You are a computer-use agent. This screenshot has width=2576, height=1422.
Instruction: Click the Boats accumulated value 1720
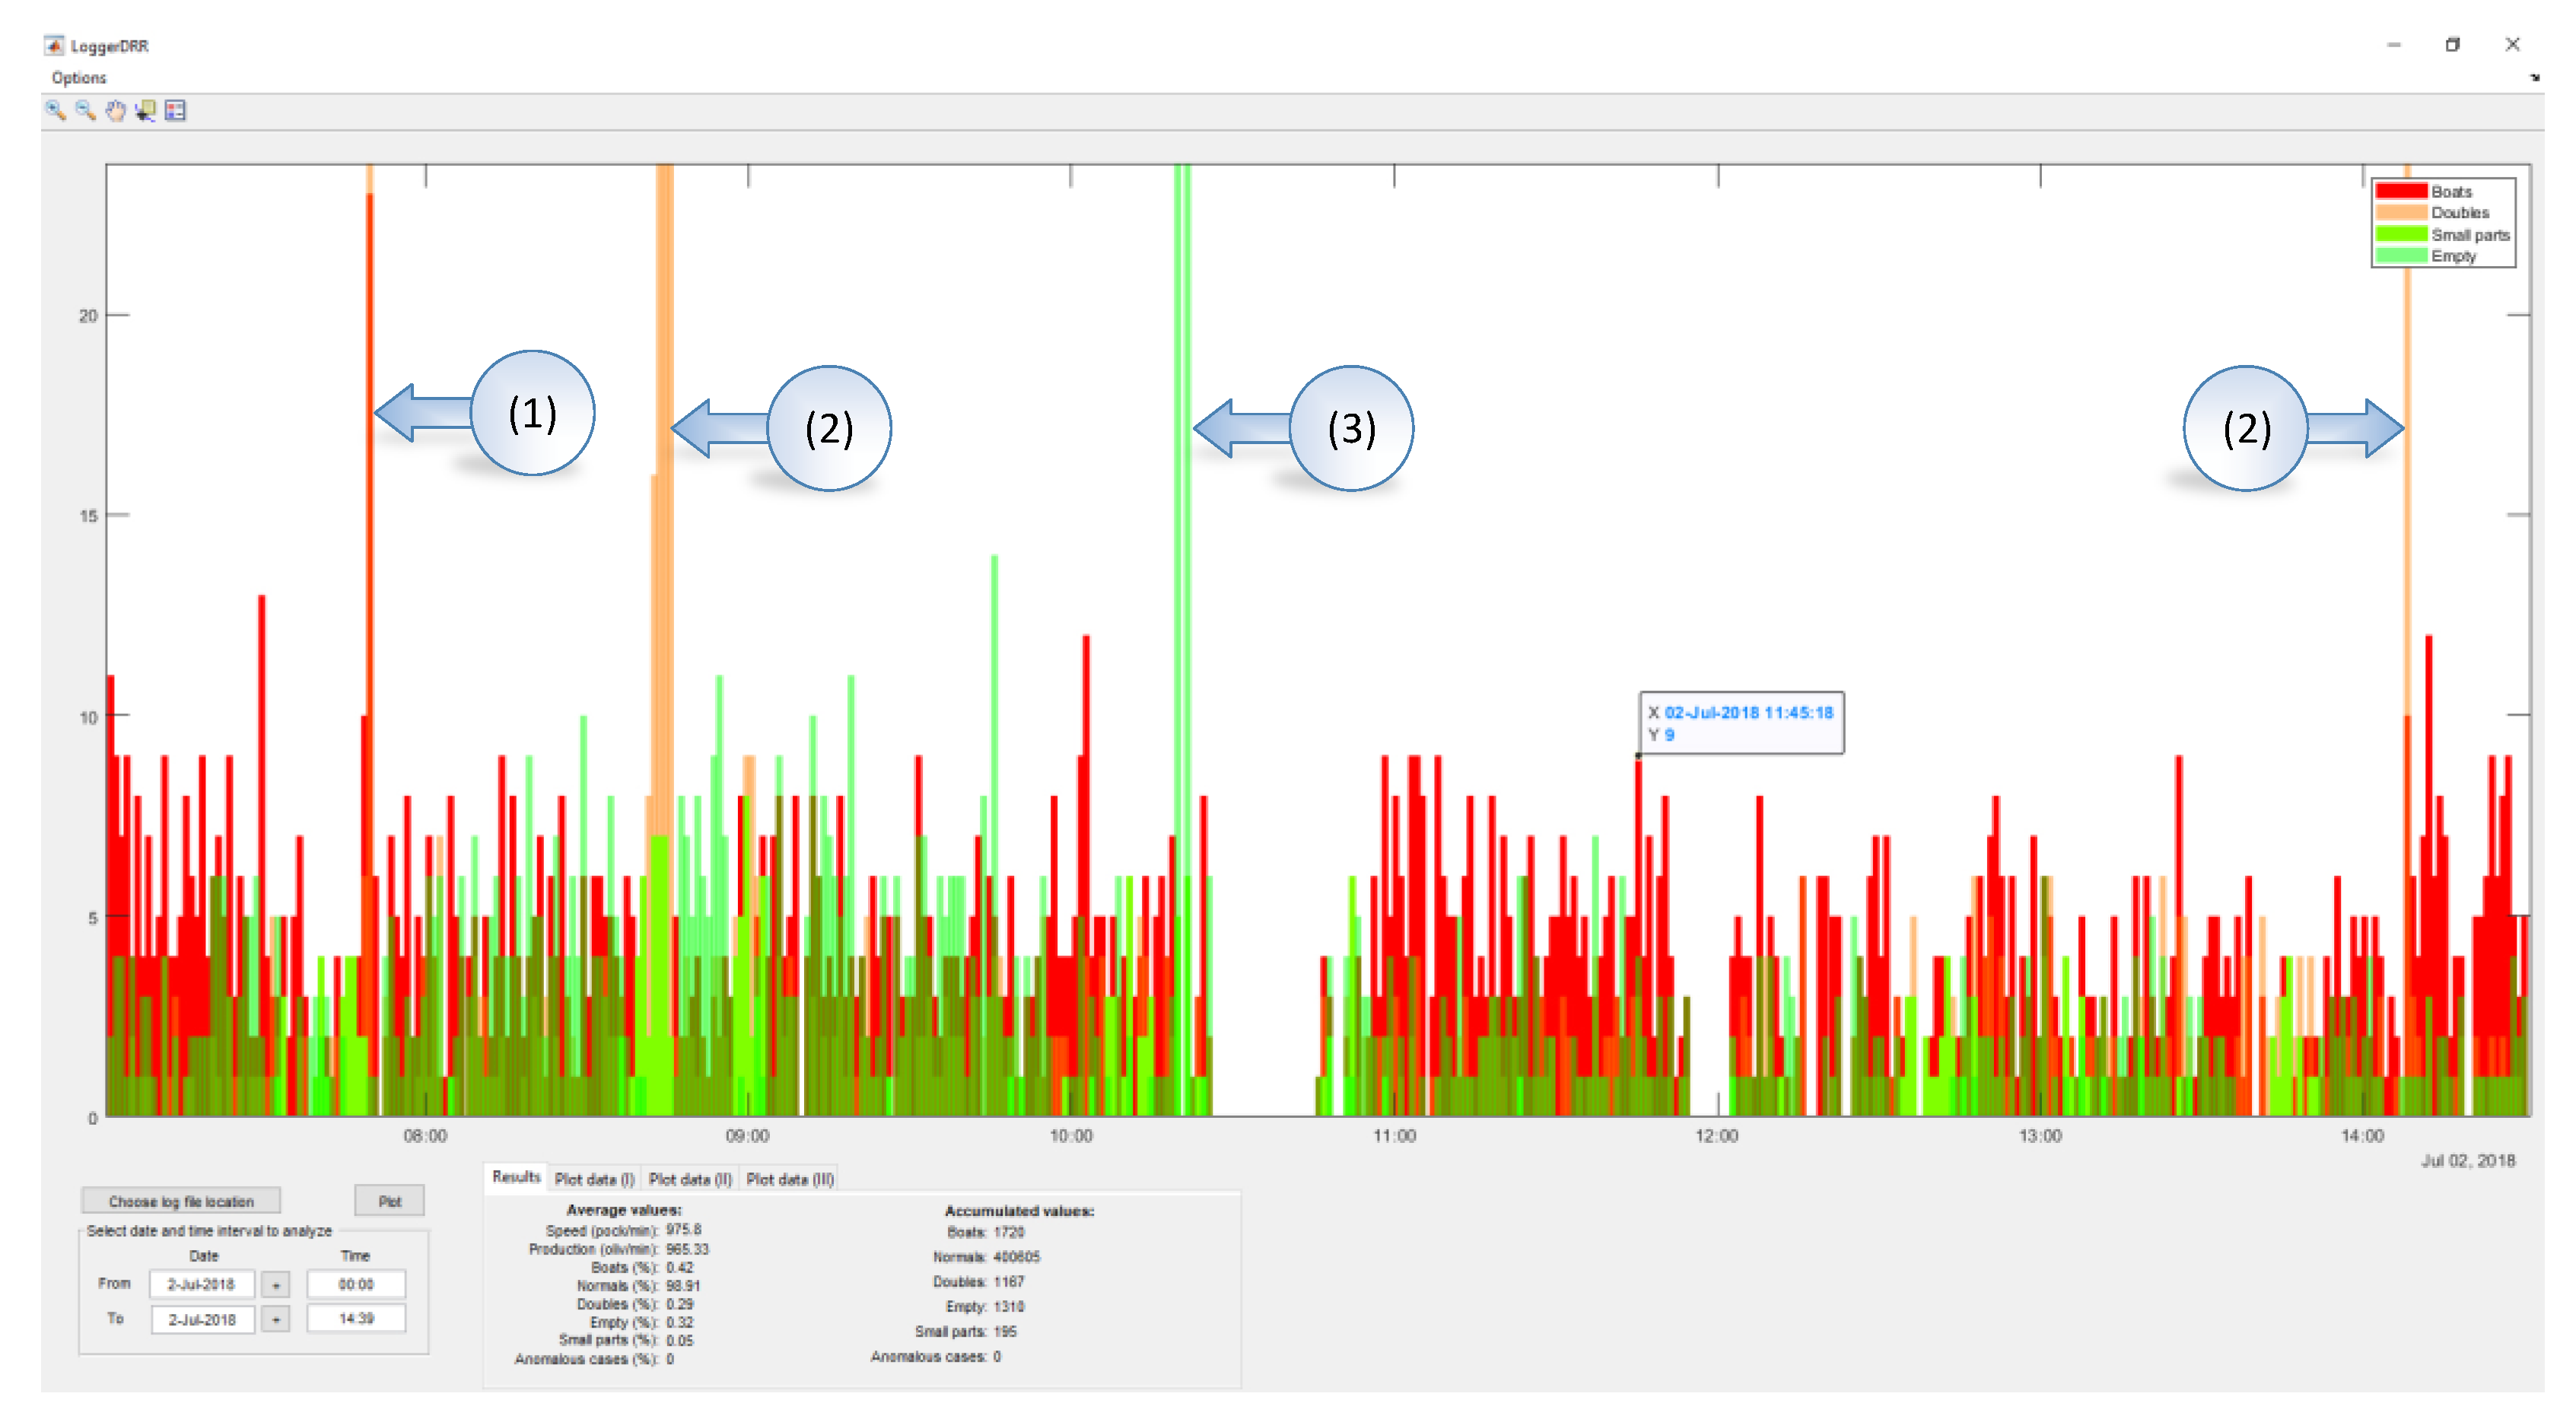point(1009,1233)
